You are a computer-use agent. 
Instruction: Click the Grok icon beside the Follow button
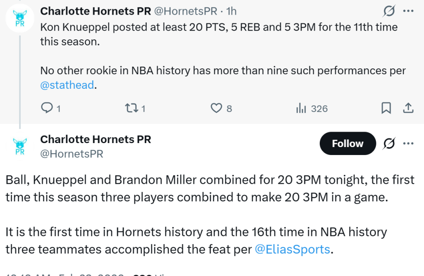pyautogui.click(x=389, y=144)
